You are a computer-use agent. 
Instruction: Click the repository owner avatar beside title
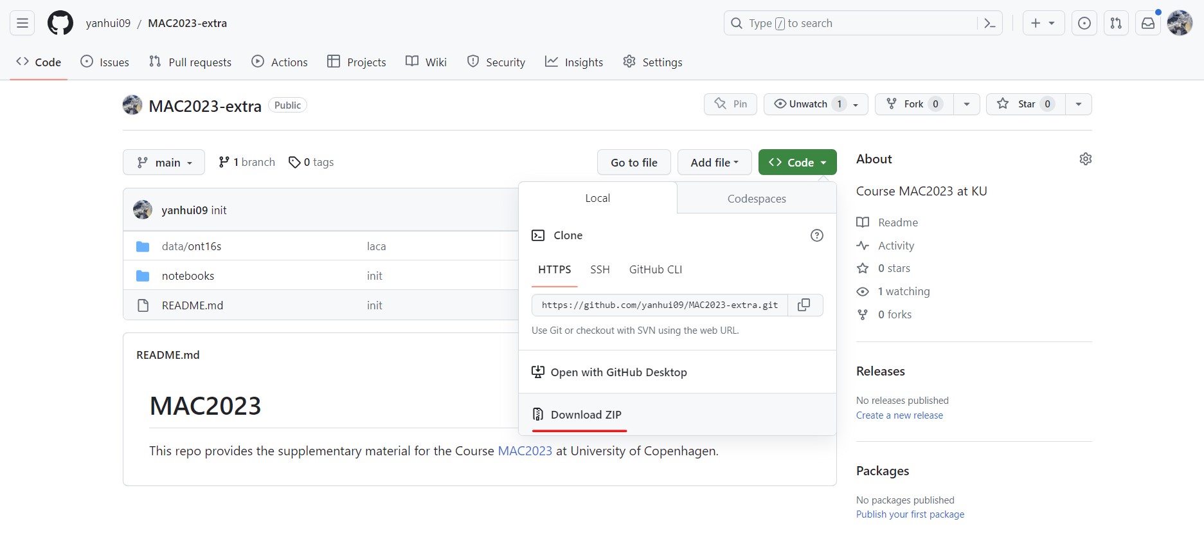[132, 105]
